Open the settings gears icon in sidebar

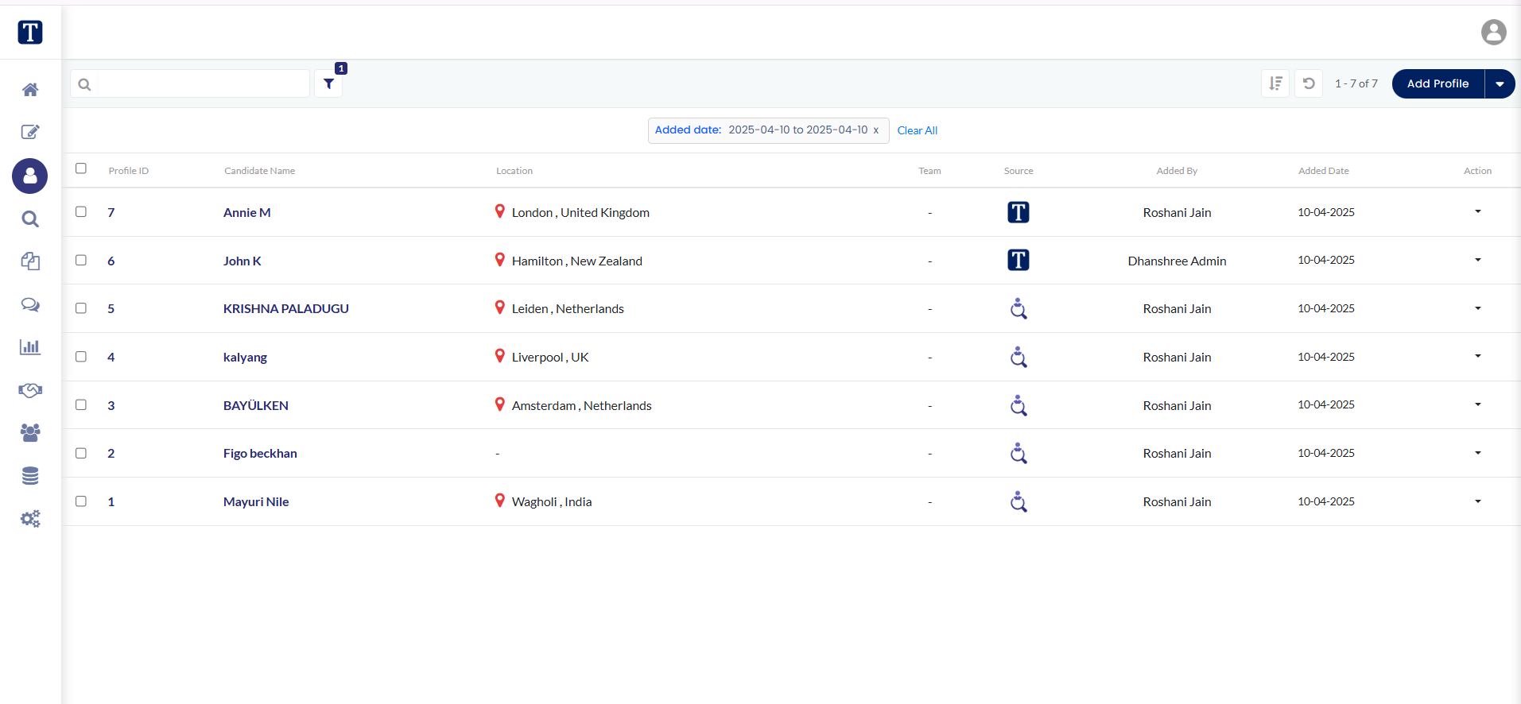pos(30,519)
